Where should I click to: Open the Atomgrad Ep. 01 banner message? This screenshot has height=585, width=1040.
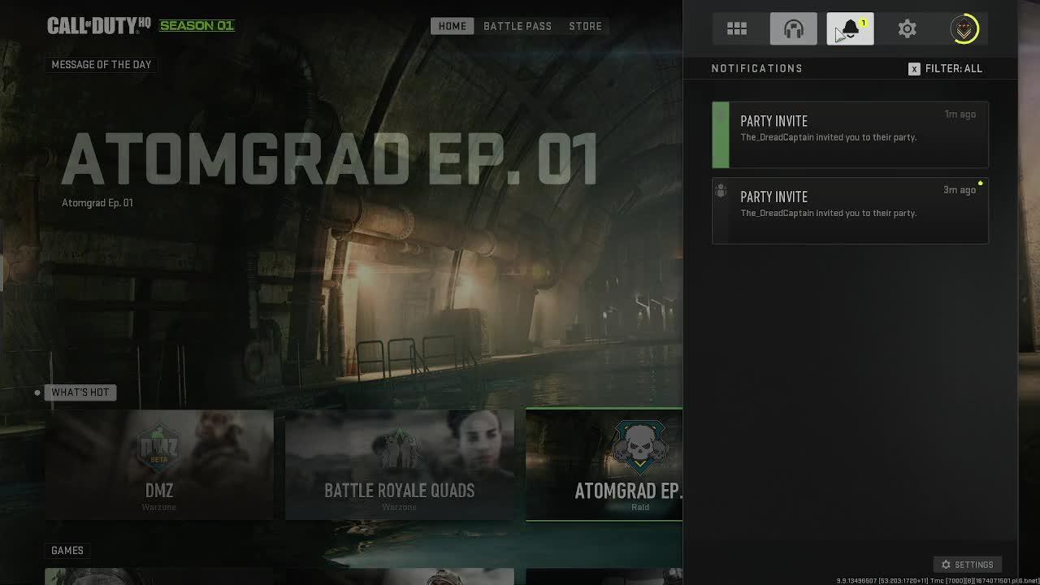pyautogui.click(x=329, y=159)
